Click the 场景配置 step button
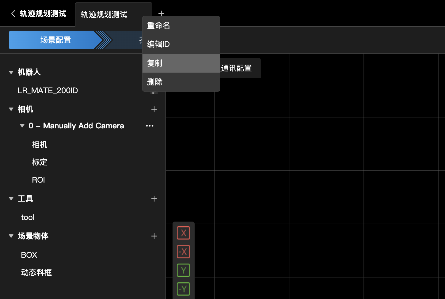Screen dimensions: 445x299 [56, 40]
